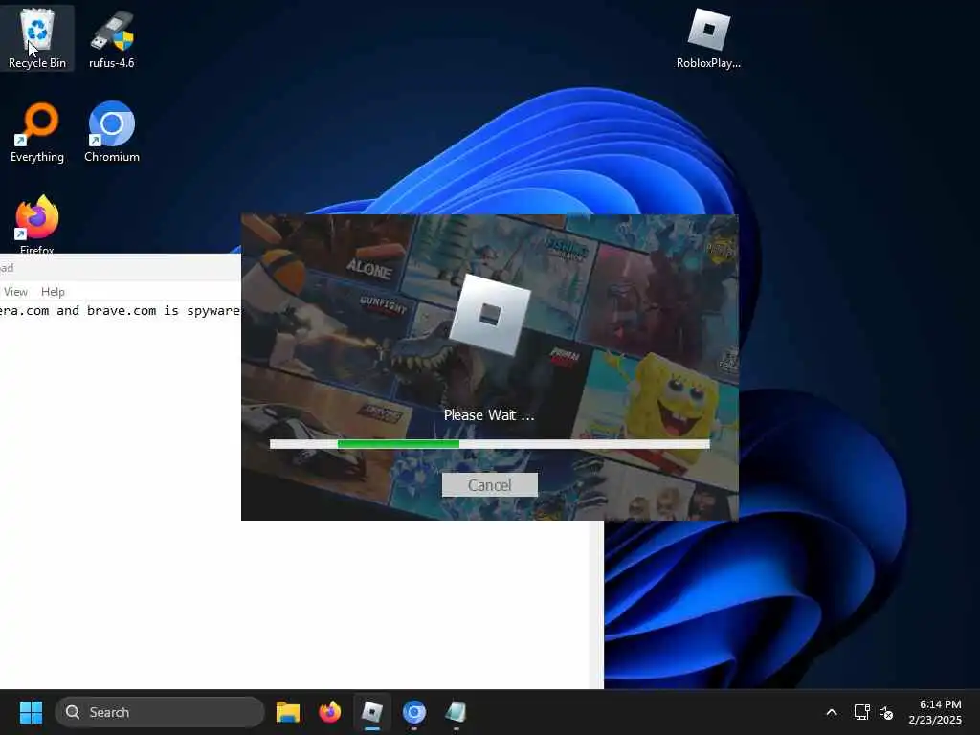Open the Recycle Bin desktop icon
The width and height of the screenshot is (980, 735).
(37, 37)
